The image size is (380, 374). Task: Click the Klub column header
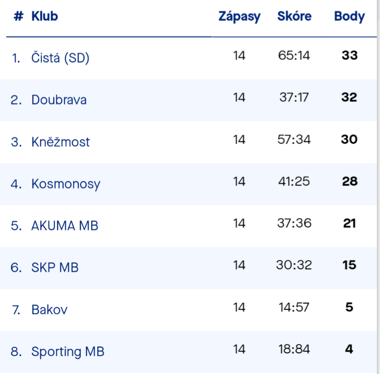[45, 16]
